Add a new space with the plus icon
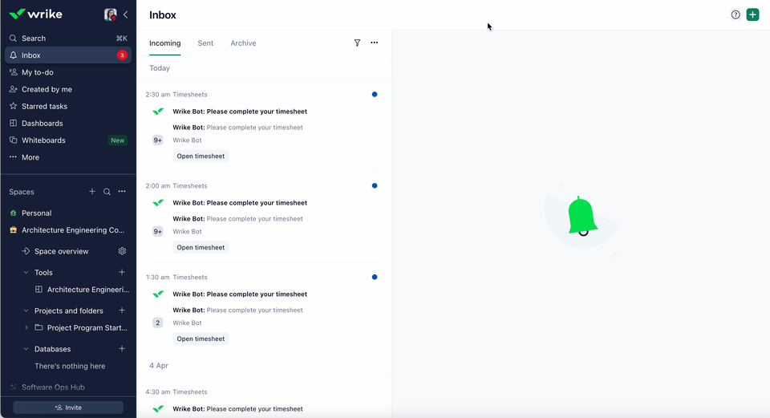 point(91,192)
